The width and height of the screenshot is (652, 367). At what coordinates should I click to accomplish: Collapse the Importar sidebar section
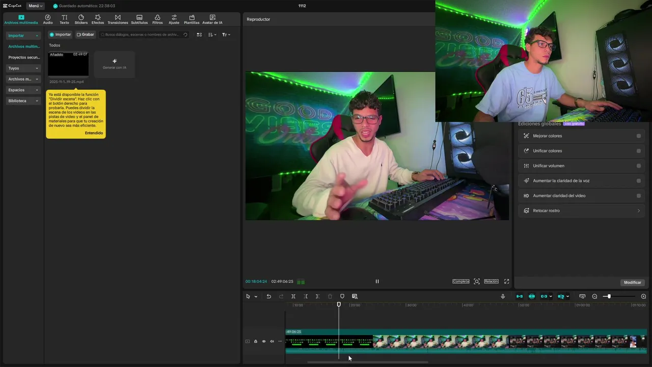[x=23, y=36]
